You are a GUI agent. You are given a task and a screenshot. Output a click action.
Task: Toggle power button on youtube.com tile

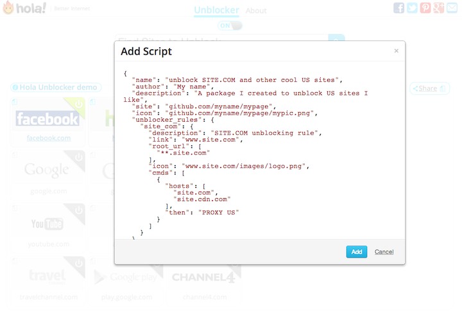tap(78, 210)
